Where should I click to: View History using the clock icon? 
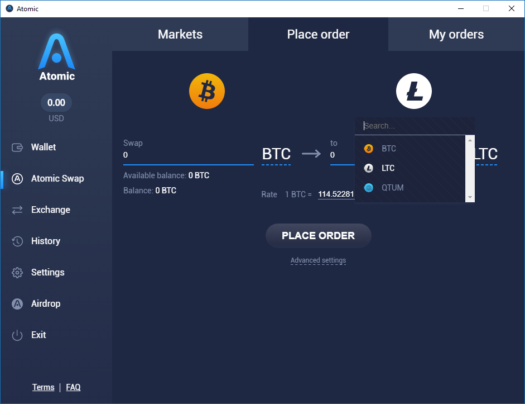point(17,241)
